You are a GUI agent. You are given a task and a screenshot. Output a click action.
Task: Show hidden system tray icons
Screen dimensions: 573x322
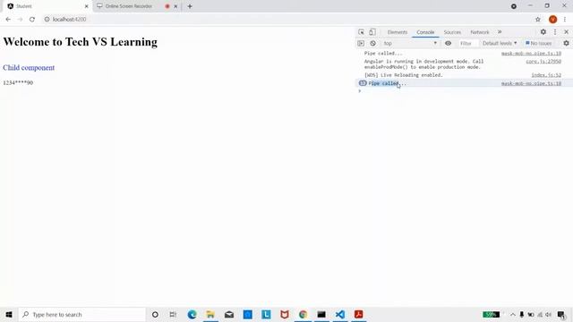pos(513,314)
